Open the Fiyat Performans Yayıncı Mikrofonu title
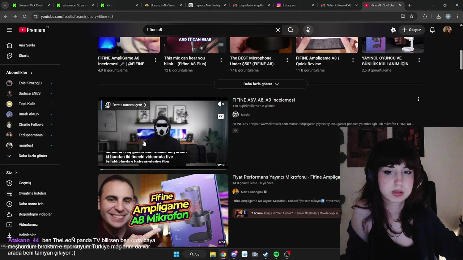This screenshot has width=463, height=260. 286,177
